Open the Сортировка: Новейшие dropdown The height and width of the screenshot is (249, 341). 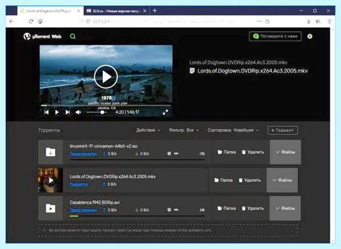pos(233,130)
